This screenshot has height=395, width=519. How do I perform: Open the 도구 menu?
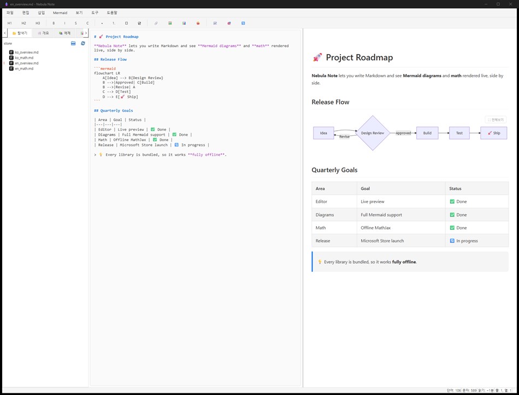95,13
